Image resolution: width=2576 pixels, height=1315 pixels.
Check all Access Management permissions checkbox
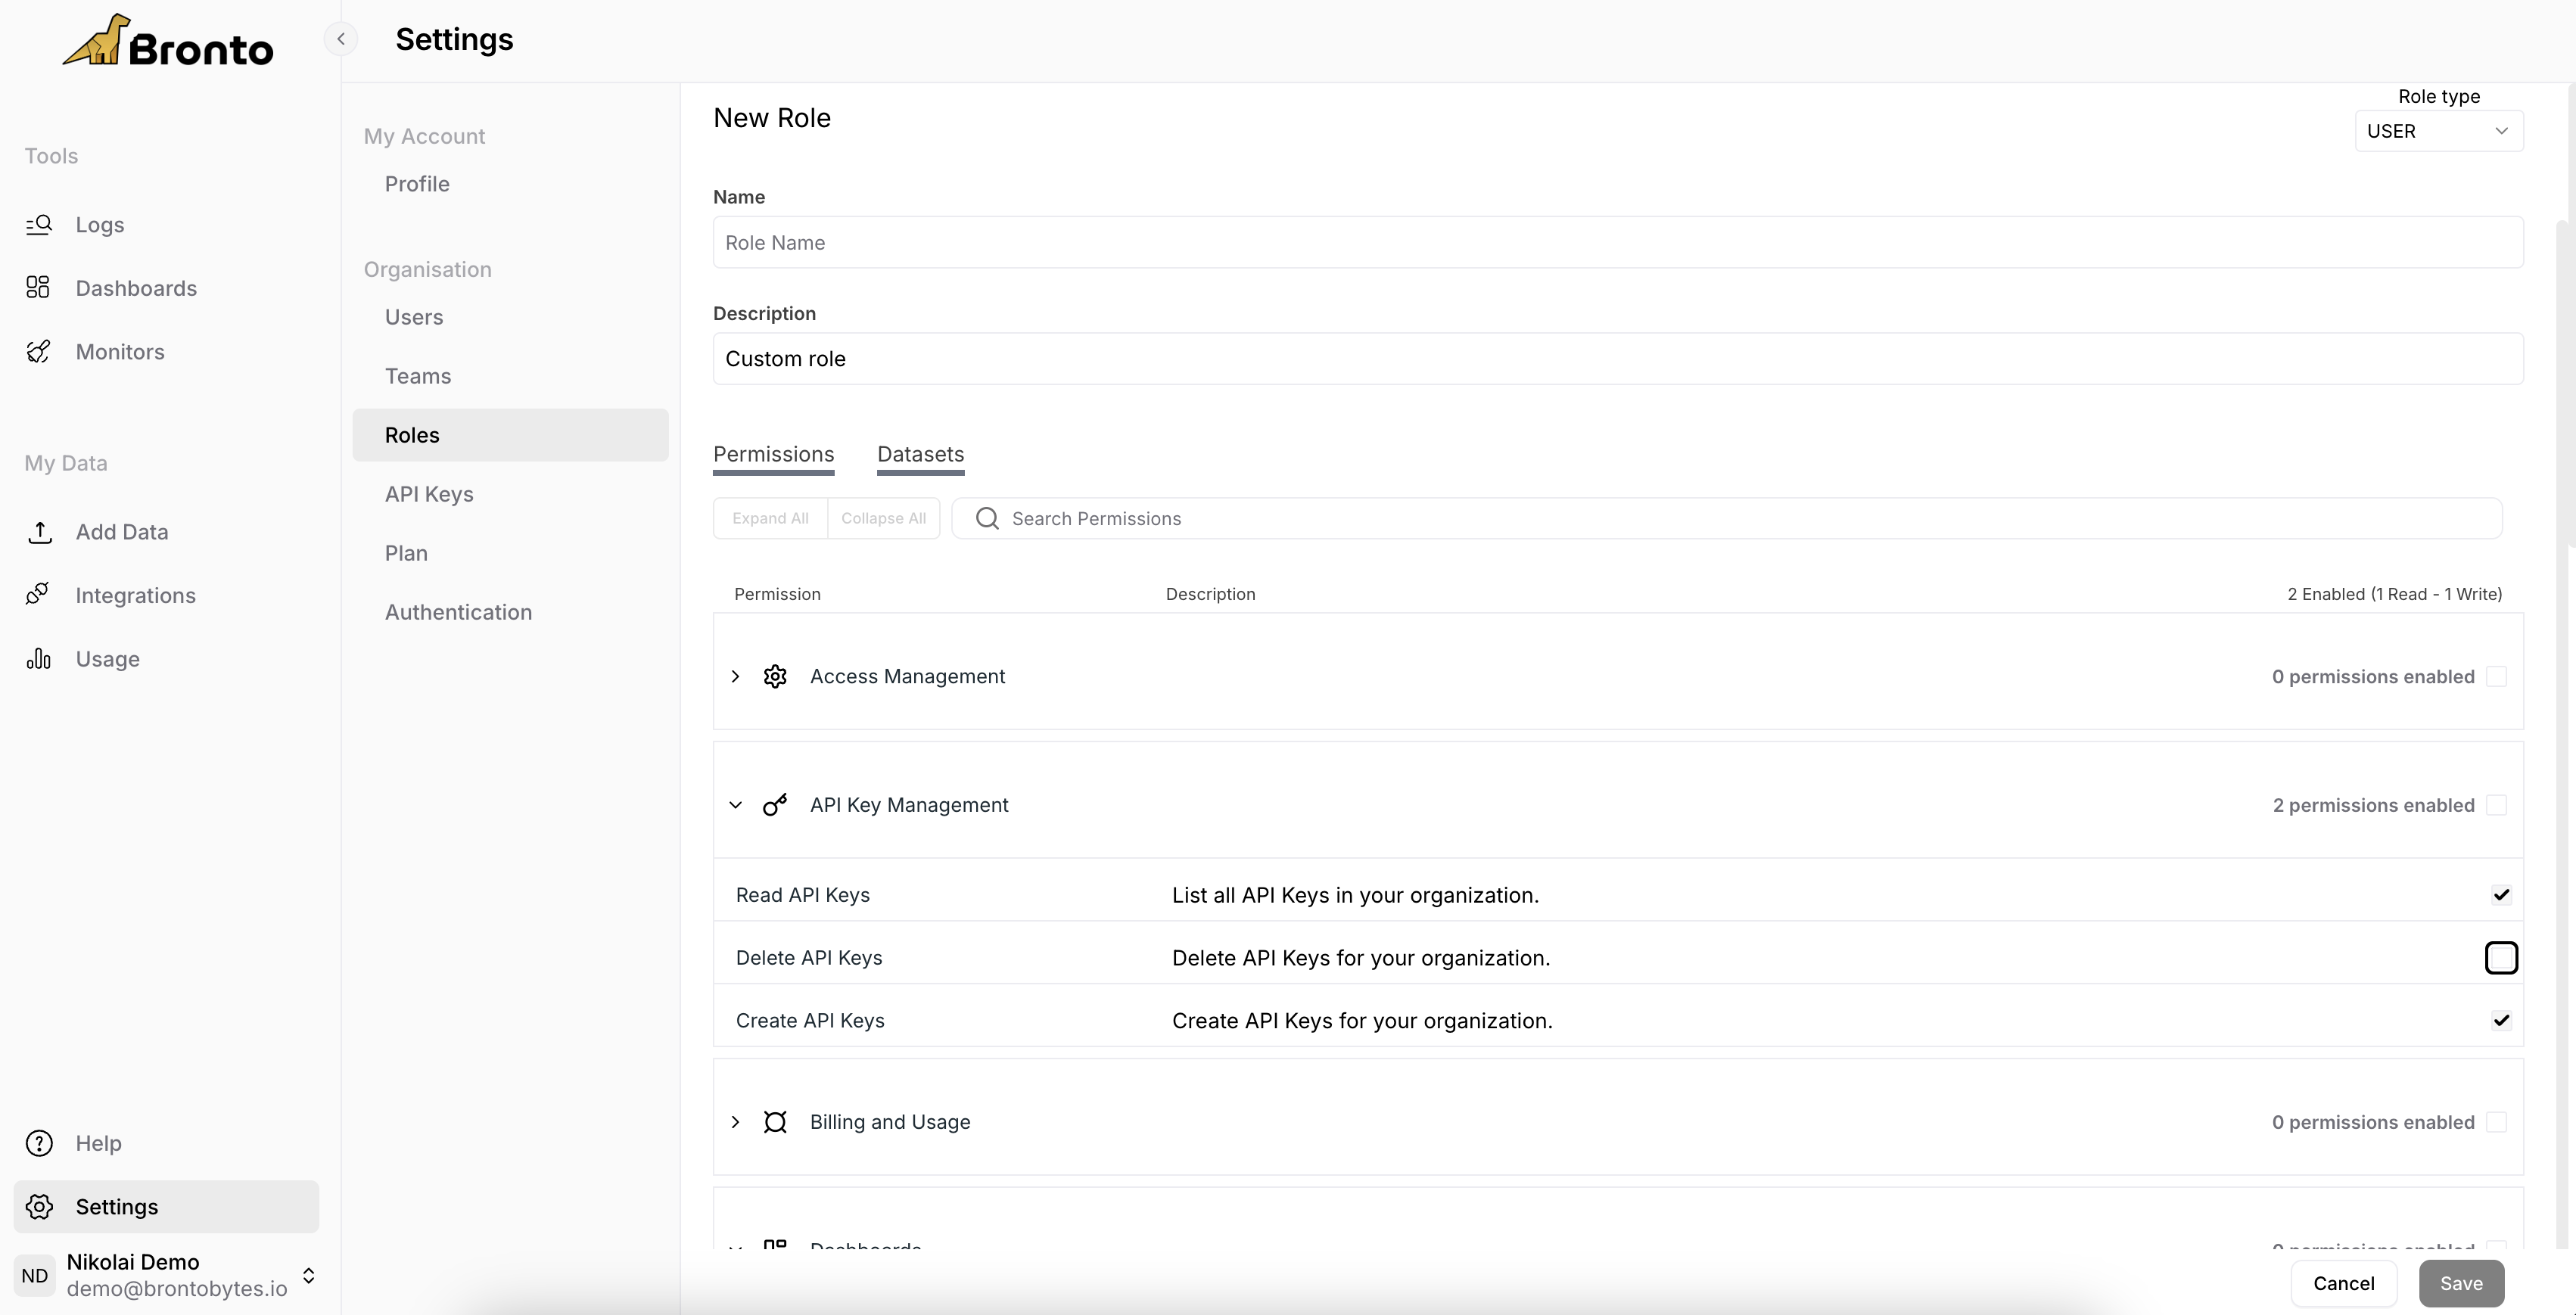[x=2496, y=677]
